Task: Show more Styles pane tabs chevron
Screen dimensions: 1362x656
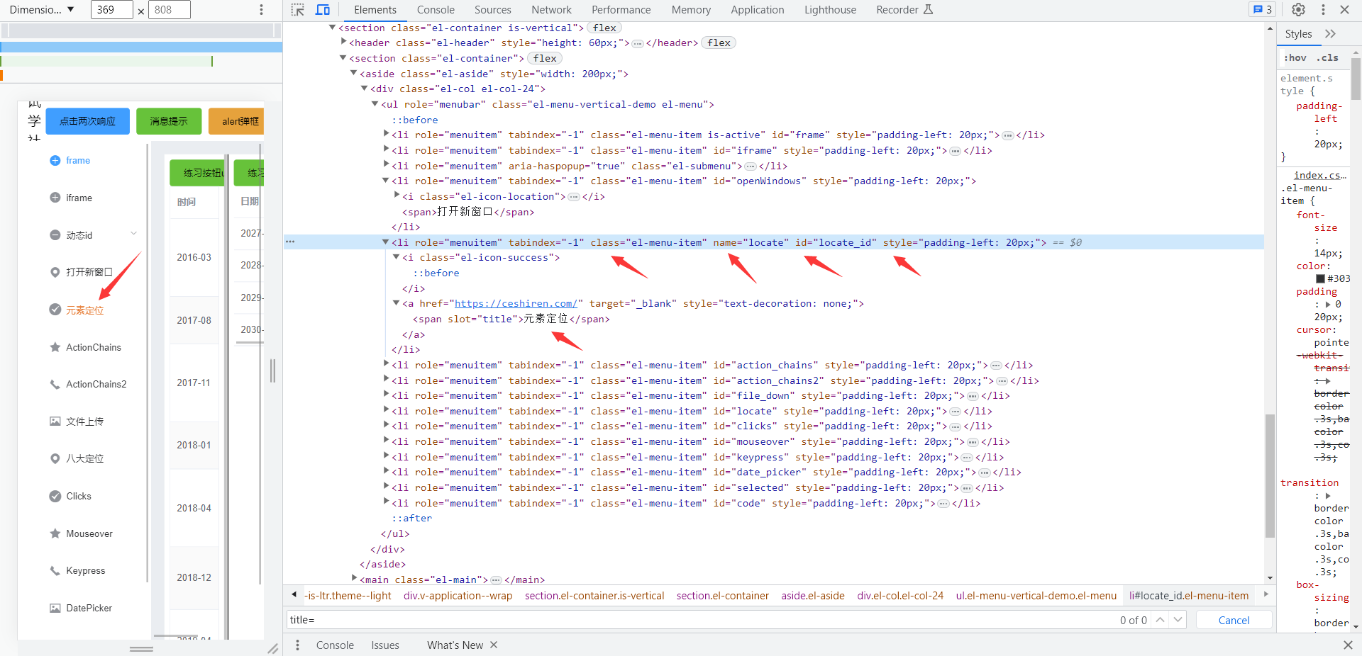Action: click(1330, 33)
